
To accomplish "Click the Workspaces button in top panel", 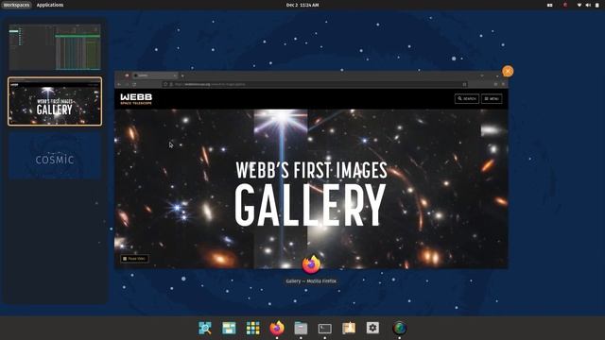I will 17,5.
